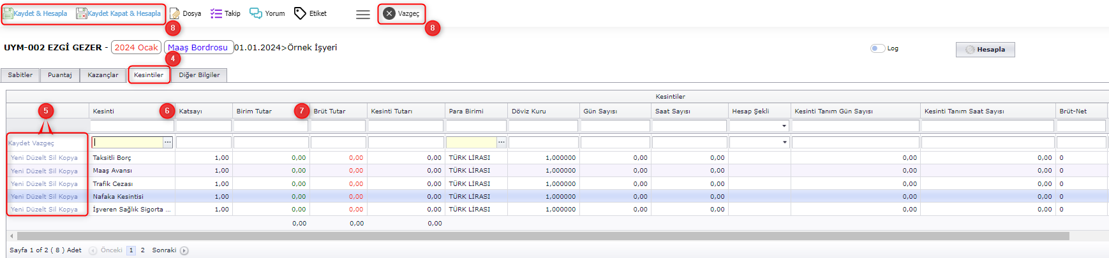
Task: Click the Maaş Bordrosu label
Action: point(198,47)
